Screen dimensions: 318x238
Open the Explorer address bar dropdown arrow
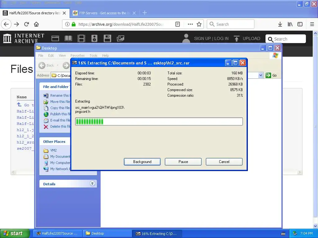[x=261, y=75]
